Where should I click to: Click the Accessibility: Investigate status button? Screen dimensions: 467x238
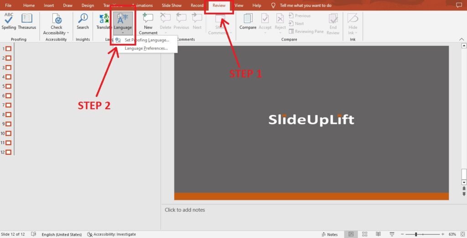click(x=111, y=234)
